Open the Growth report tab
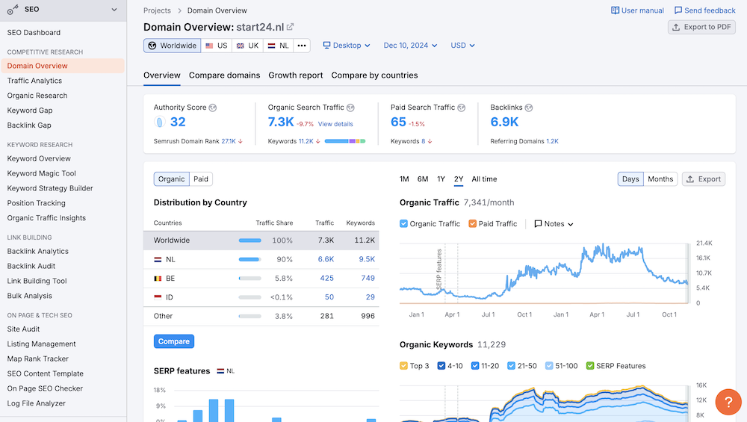The image size is (747, 422). tap(296, 75)
